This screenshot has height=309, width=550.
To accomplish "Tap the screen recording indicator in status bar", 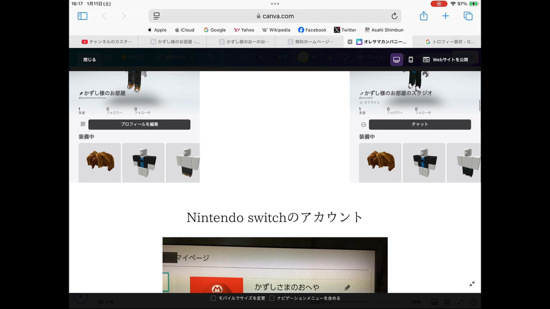I will [439, 4].
